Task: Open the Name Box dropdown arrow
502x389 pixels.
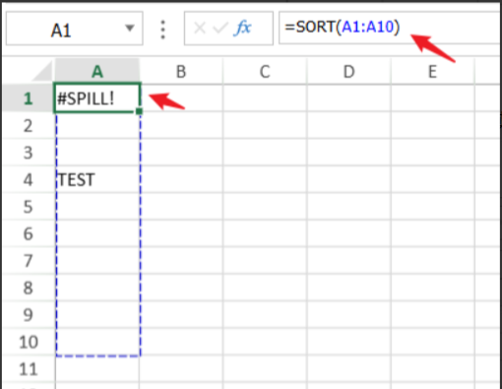Action: click(130, 29)
